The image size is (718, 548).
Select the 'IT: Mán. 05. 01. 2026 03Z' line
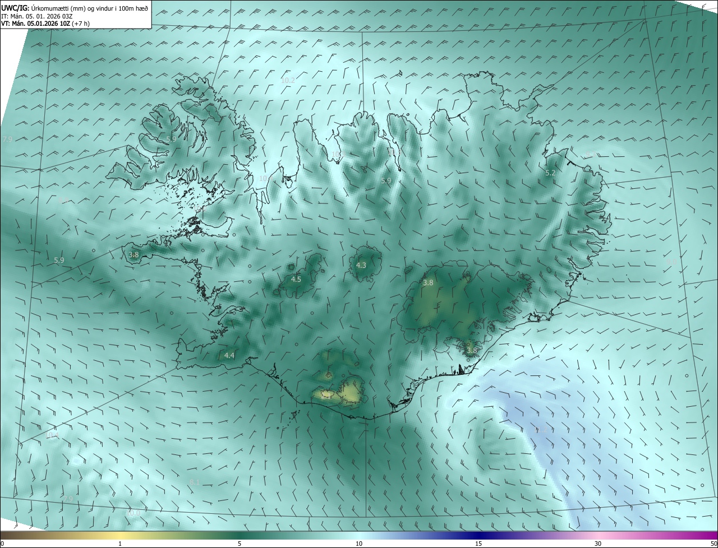pyautogui.click(x=36, y=16)
